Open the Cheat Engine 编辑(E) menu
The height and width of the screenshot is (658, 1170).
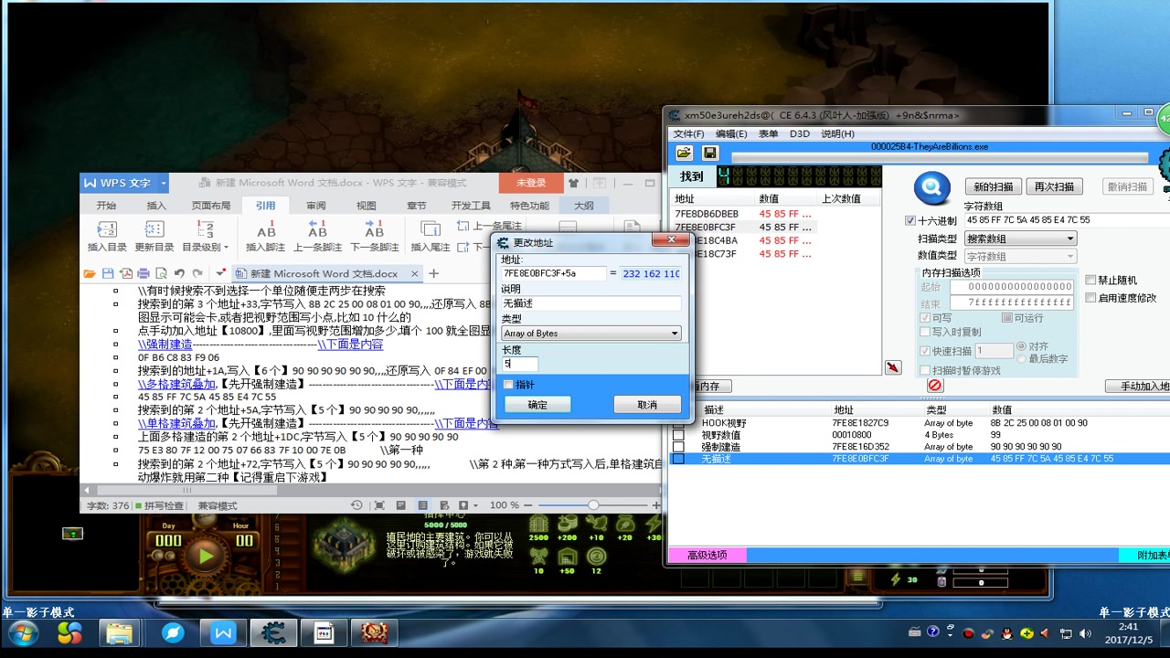pyautogui.click(x=731, y=133)
